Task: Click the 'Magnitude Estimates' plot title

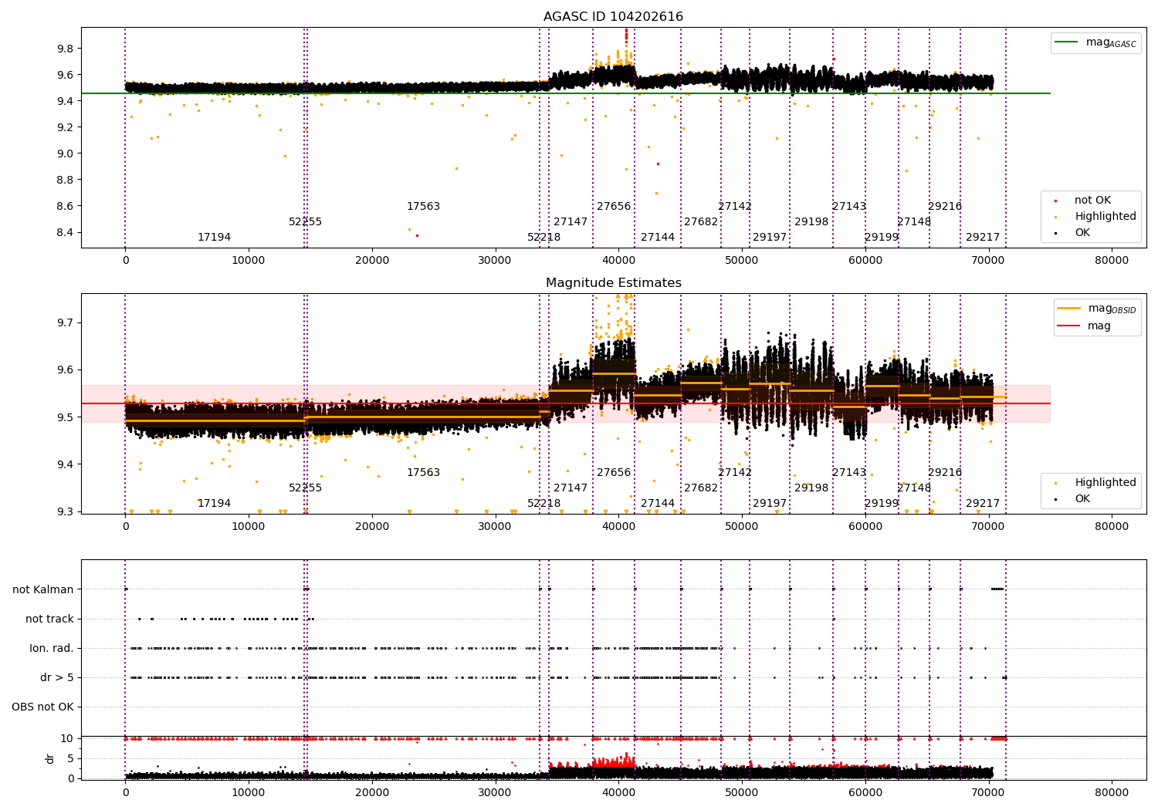Action: pos(613,283)
